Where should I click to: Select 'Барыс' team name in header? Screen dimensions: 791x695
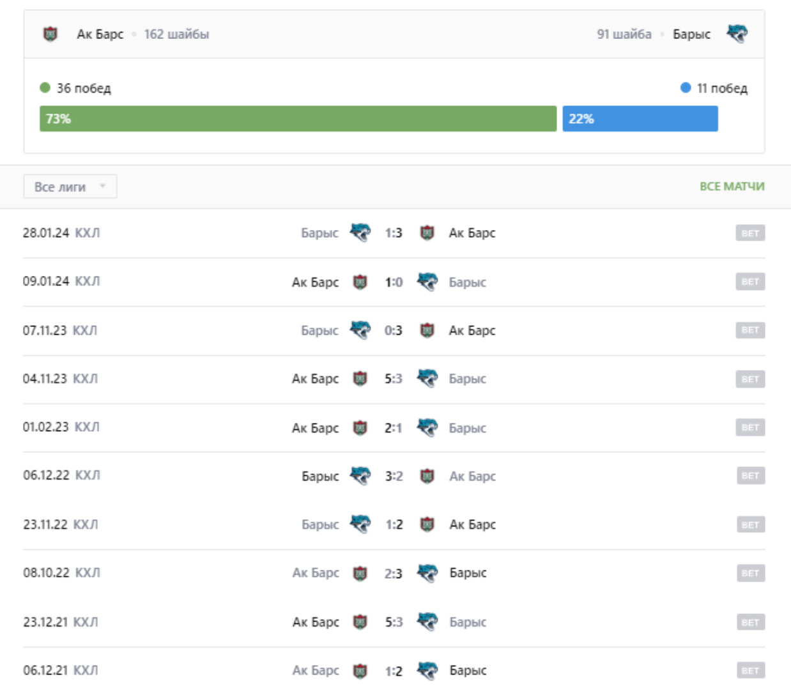point(691,34)
